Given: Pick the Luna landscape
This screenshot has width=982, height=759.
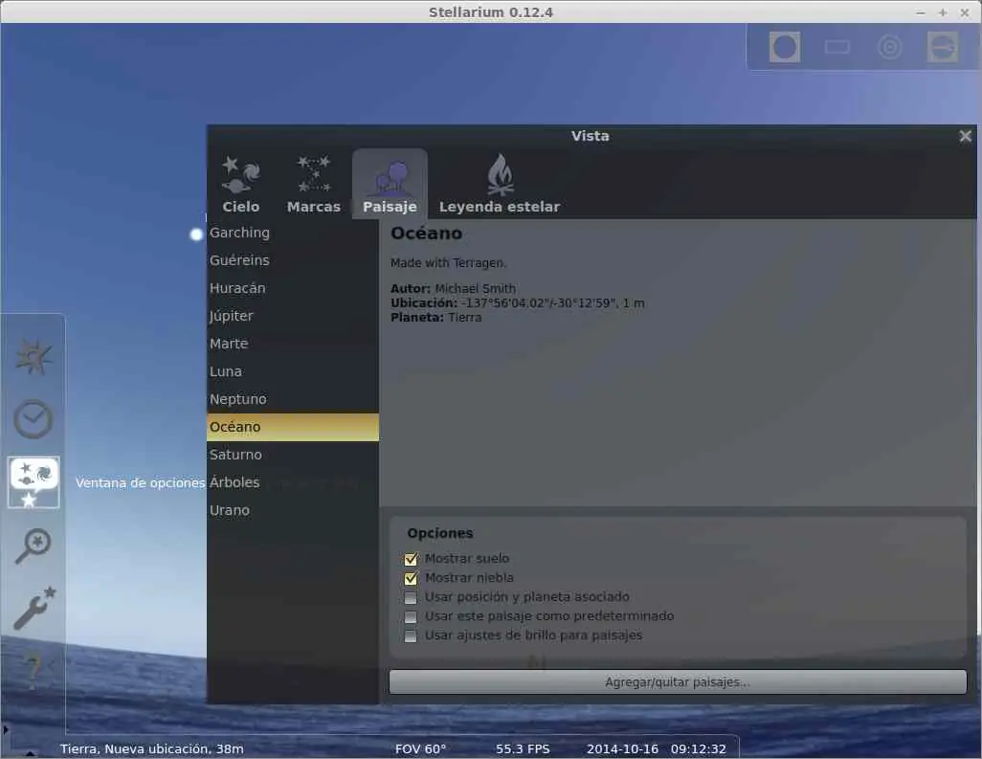Looking at the screenshot, I should click(293, 371).
